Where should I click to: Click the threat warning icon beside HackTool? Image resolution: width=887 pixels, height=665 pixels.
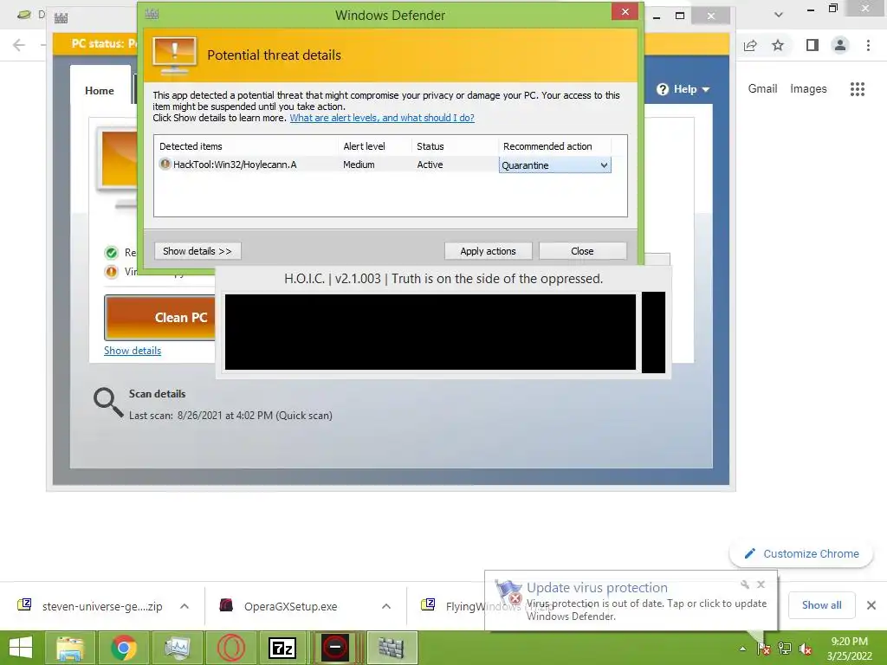165,164
